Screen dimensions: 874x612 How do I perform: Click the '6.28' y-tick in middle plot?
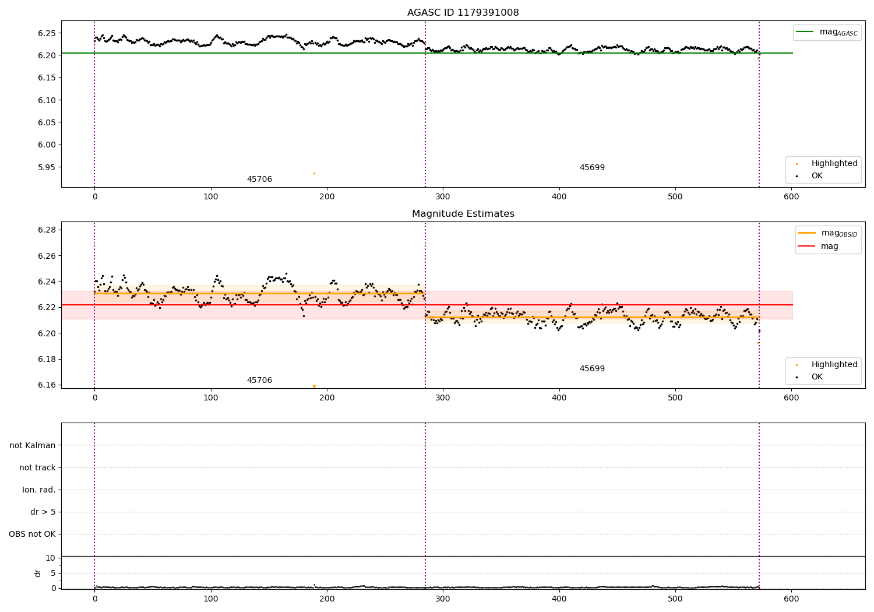coord(47,230)
